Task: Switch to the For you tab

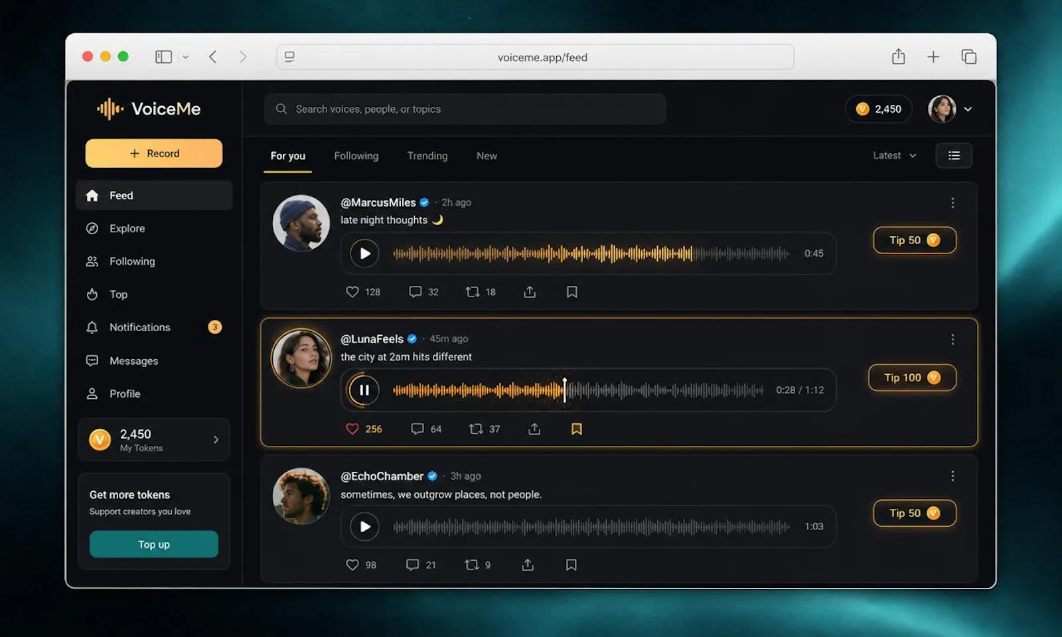Action: pos(288,156)
